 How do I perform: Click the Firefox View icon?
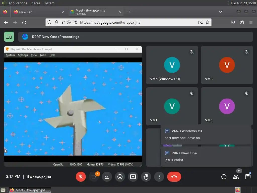(5, 12)
